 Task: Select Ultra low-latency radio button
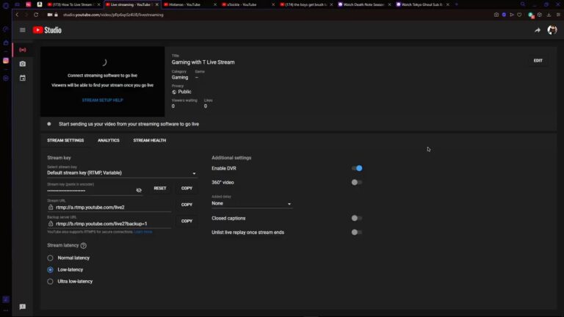tap(50, 282)
